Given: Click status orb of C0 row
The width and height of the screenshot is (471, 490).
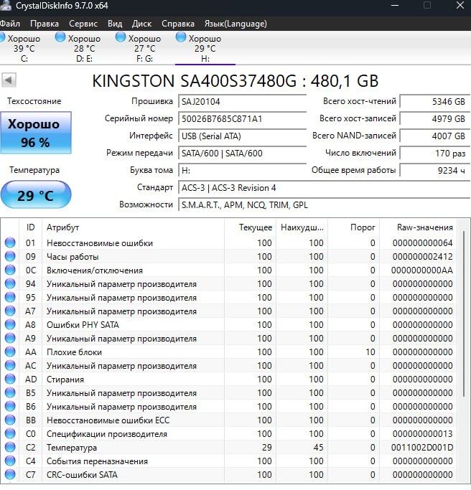Looking at the screenshot, I should point(10,434).
